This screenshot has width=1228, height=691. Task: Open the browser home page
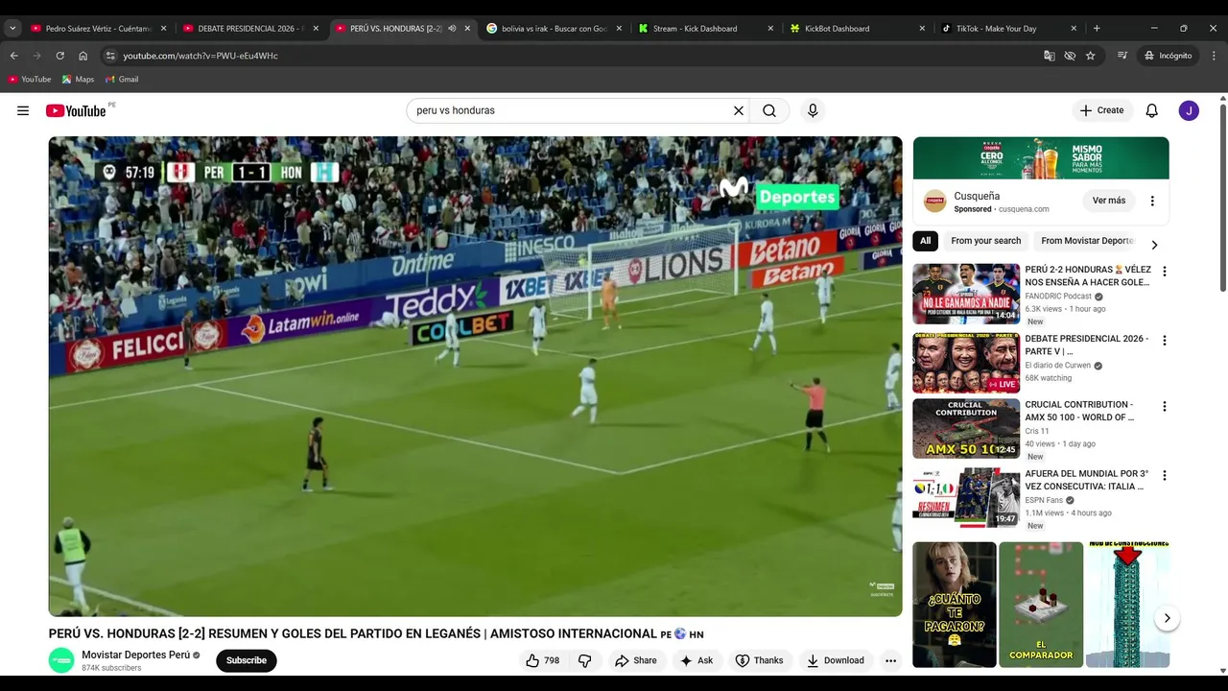[83, 56]
